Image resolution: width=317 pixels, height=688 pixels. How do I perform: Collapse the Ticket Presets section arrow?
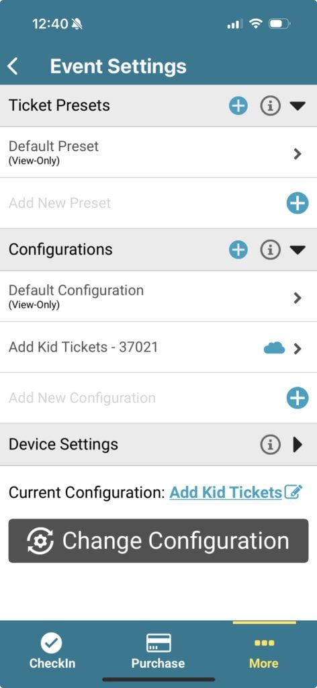[x=298, y=105]
